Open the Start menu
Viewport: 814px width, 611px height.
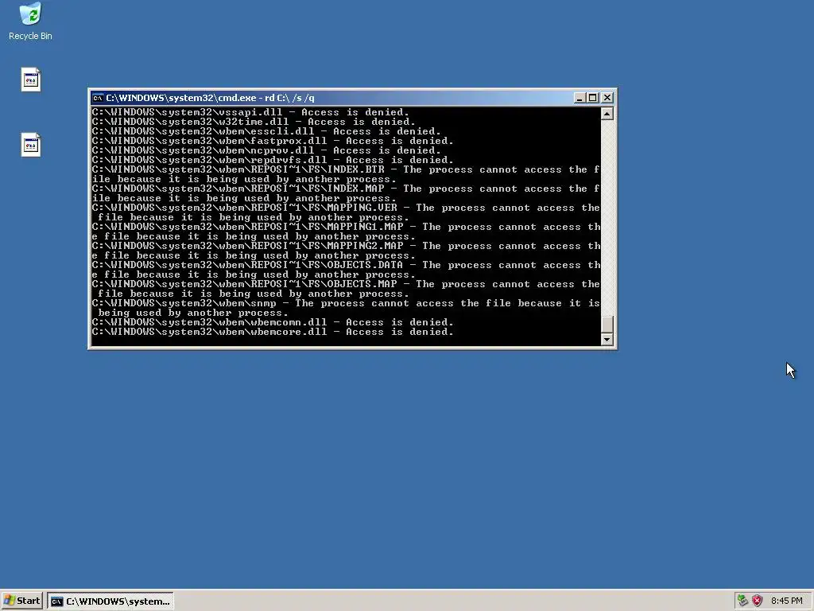pyautogui.click(x=21, y=601)
